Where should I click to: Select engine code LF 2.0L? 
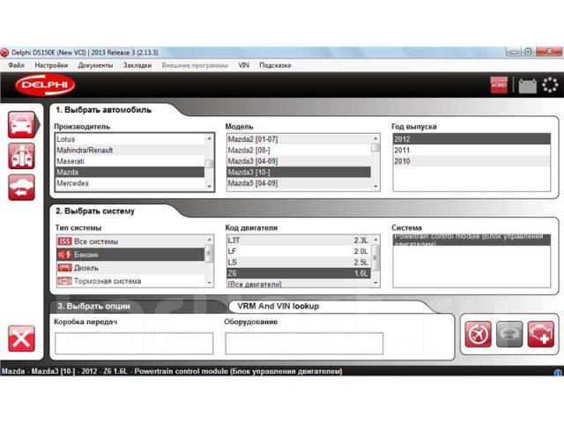point(299,251)
